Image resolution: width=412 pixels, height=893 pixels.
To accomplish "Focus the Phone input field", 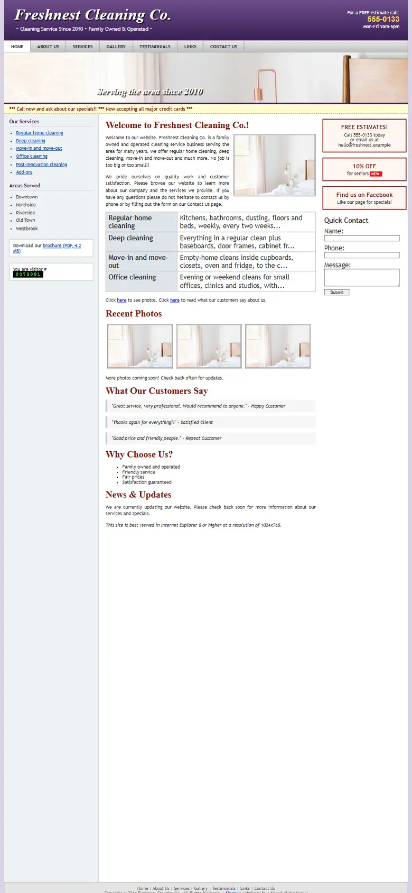I will pyautogui.click(x=362, y=255).
